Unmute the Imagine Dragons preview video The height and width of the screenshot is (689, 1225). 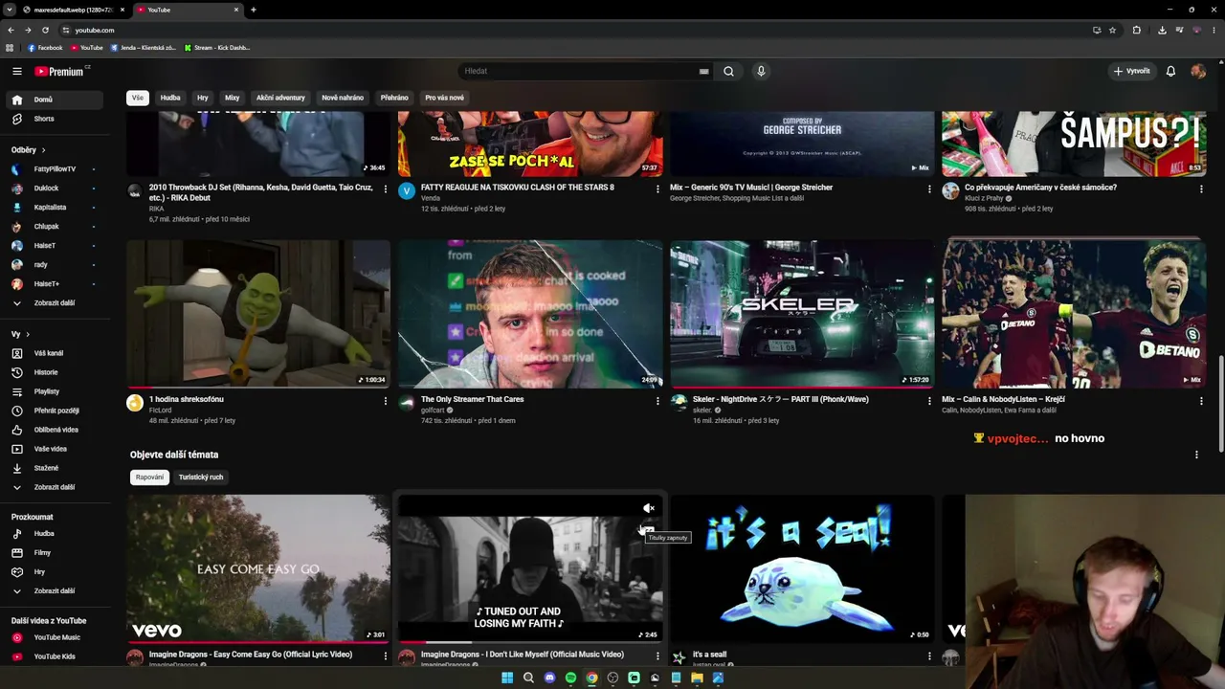pos(648,508)
